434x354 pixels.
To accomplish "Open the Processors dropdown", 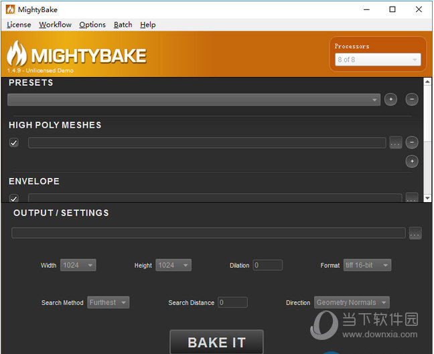I will point(378,60).
